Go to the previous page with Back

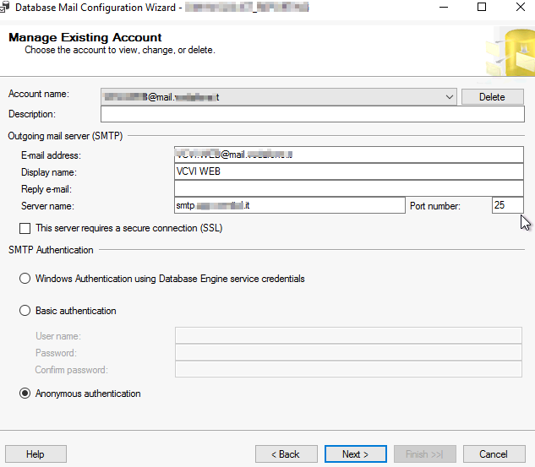(286, 454)
